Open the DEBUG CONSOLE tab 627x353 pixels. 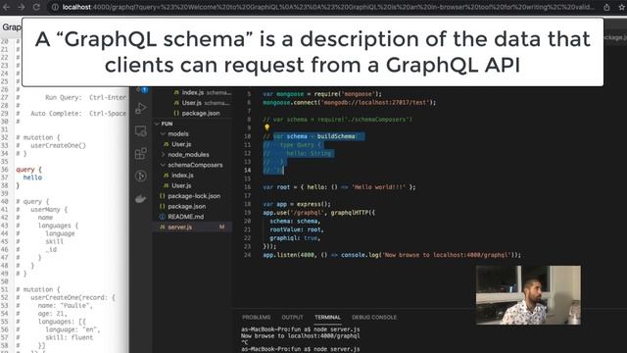pyautogui.click(x=374, y=317)
